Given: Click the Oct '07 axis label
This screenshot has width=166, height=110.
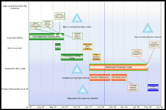Looking at the screenshot, I should click(x=65, y=107).
